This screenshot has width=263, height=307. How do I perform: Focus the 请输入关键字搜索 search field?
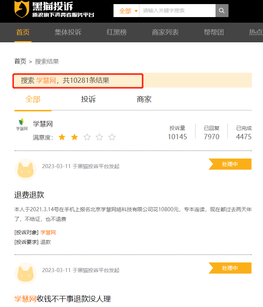coord(177,10)
